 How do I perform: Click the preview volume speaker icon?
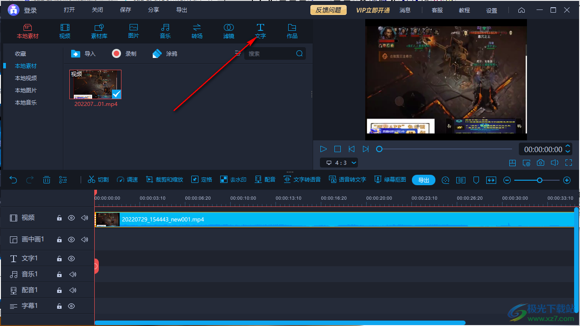click(554, 163)
